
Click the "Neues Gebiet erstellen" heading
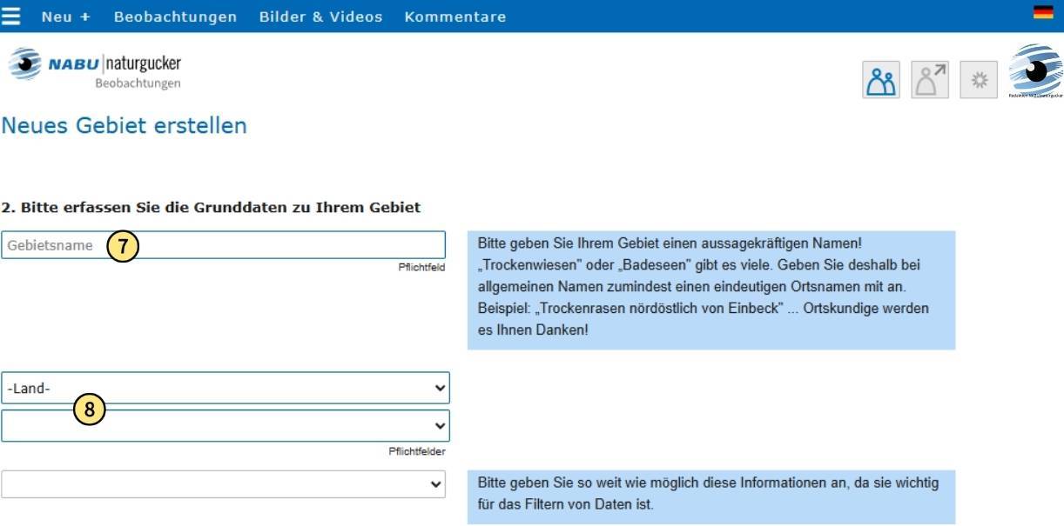[x=125, y=125]
